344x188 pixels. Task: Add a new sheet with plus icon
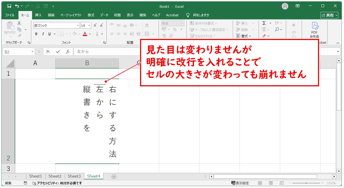(x=114, y=176)
